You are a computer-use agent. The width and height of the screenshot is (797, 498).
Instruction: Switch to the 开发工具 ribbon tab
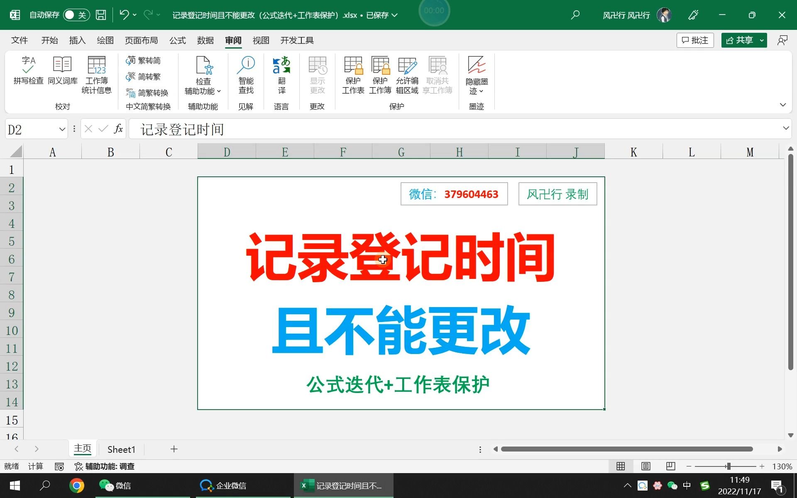point(296,40)
